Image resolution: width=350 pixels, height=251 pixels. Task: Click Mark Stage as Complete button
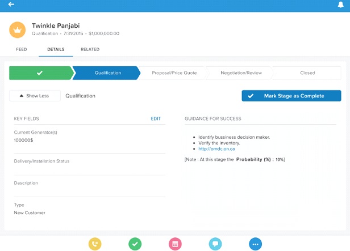coord(291,96)
